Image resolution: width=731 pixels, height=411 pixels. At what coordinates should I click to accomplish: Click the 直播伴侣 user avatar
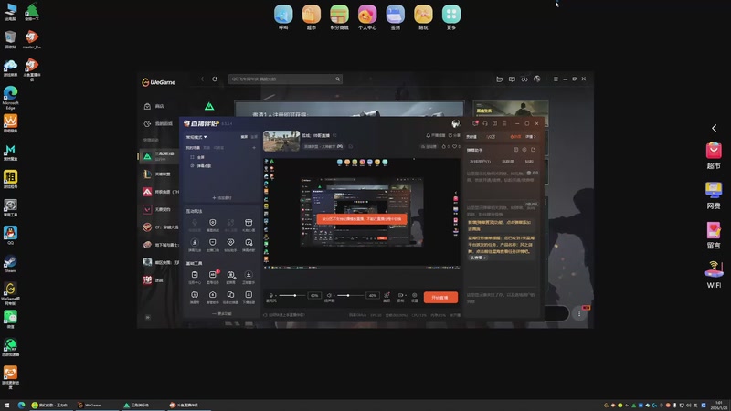(455, 123)
